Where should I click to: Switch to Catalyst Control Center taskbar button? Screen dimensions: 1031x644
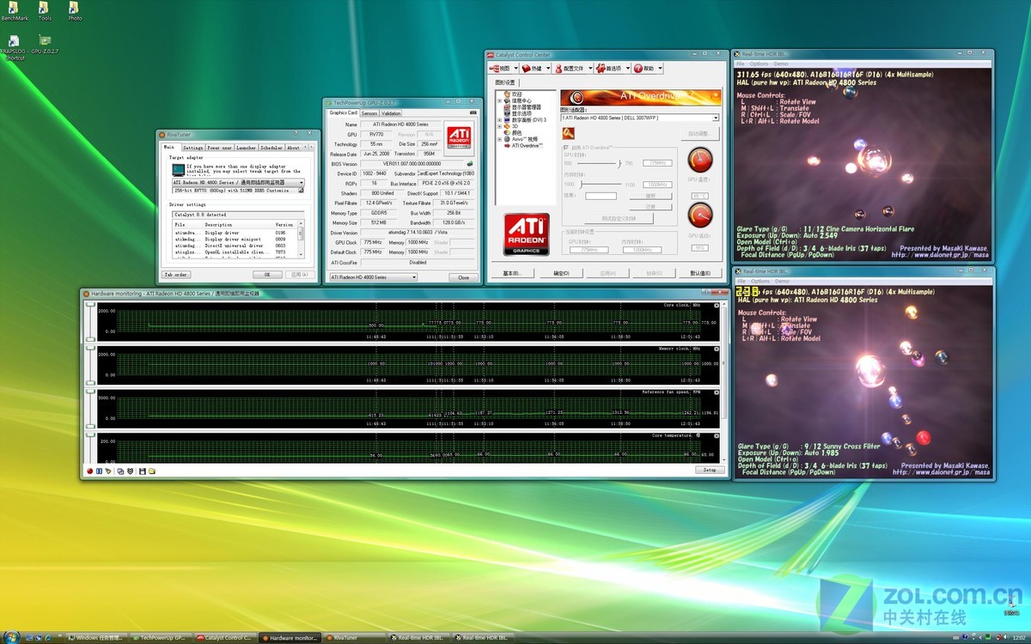click(226, 638)
